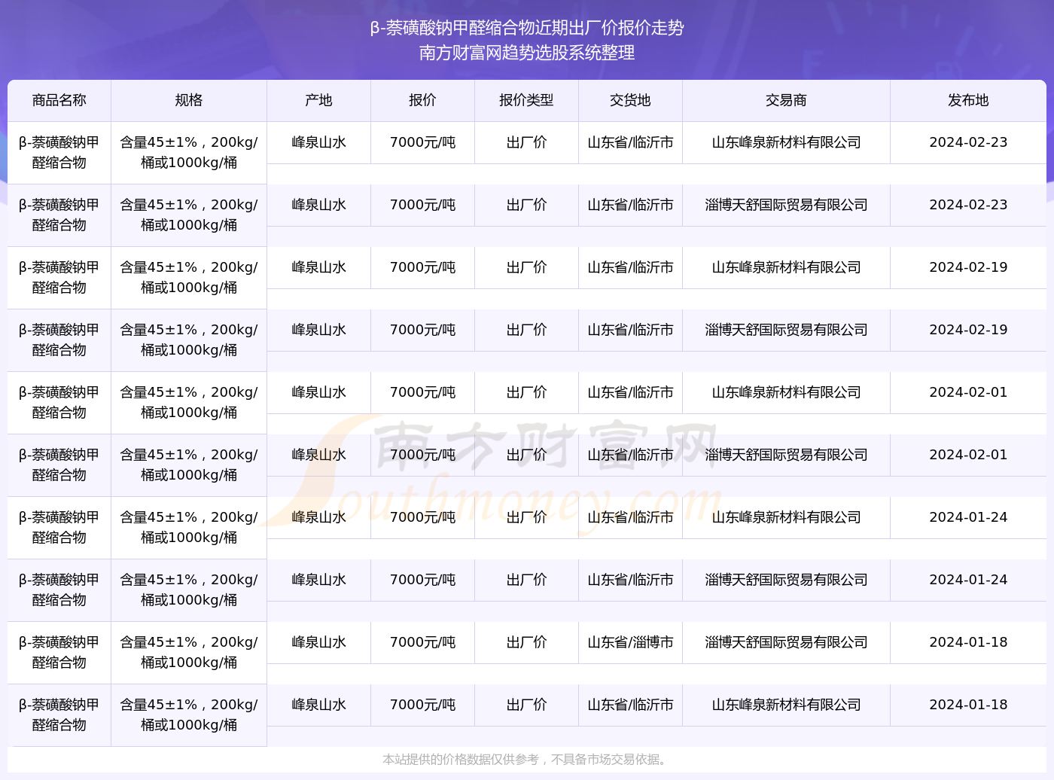
Task: Select the 报价类型 column header
Action: [526, 100]
